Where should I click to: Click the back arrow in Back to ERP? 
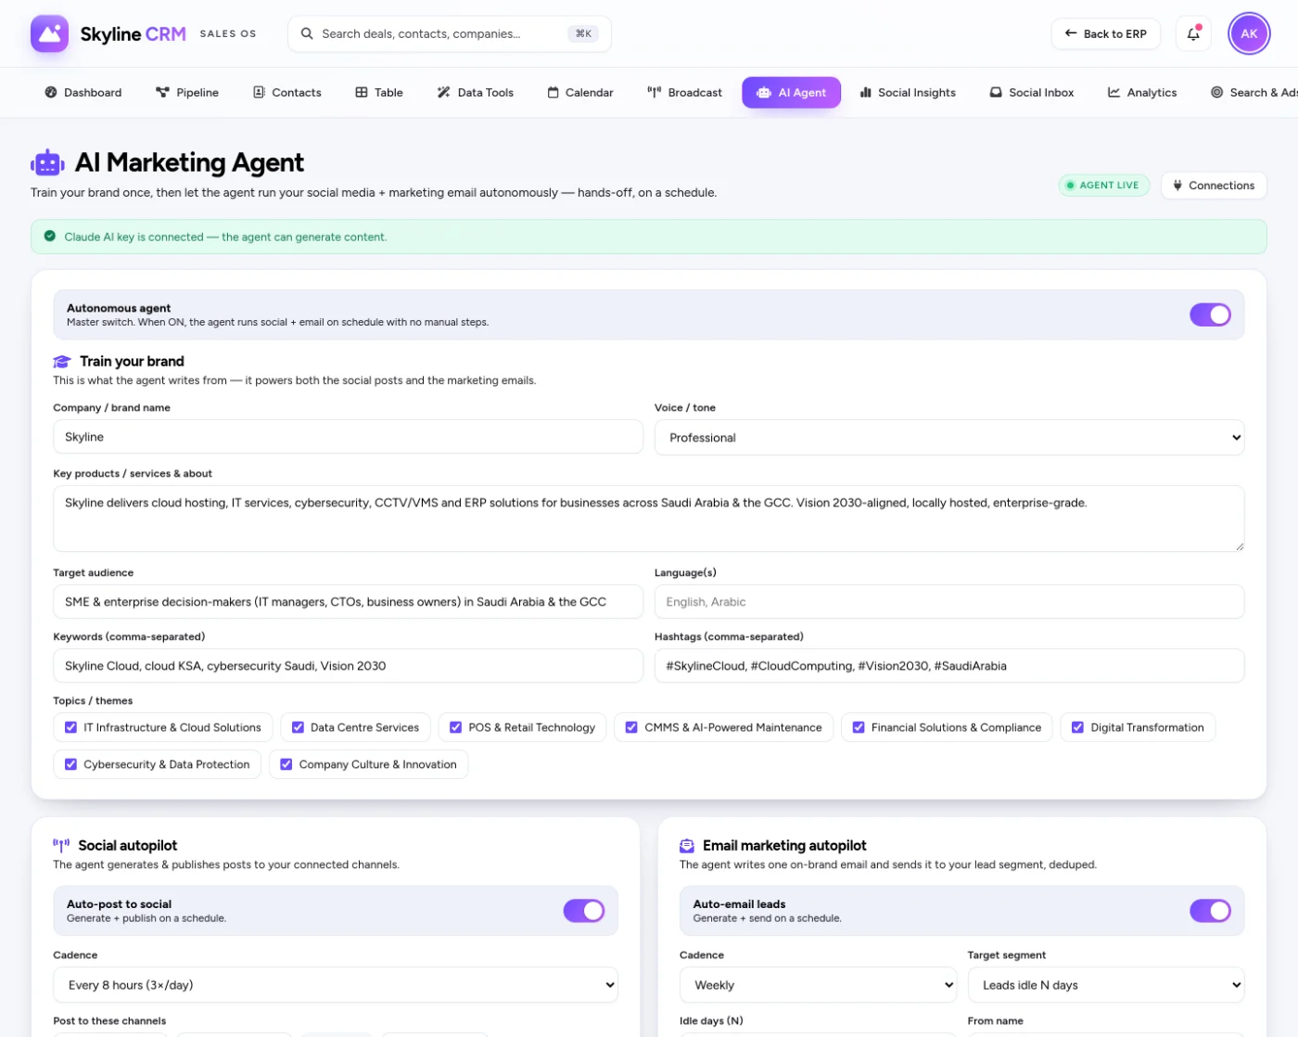(1071, 33)
